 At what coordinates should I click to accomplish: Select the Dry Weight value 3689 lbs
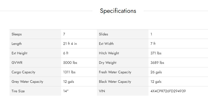pyautogui.click(x=157, y=63)
